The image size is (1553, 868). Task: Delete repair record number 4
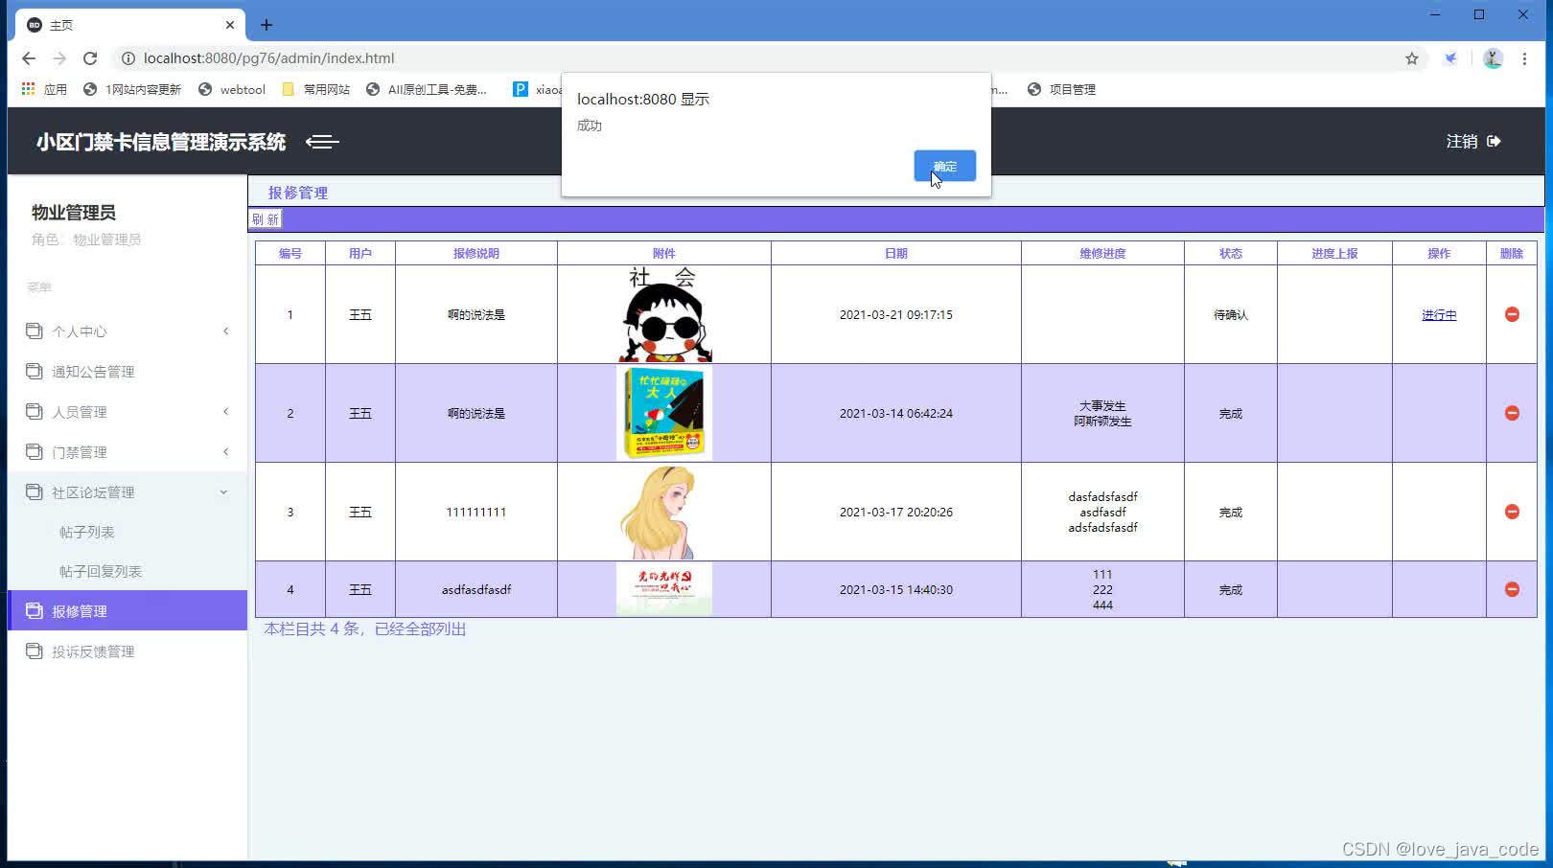click(1512, 589)
